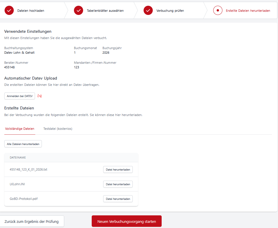Return to the Verbuchung prüfen step

170,11
